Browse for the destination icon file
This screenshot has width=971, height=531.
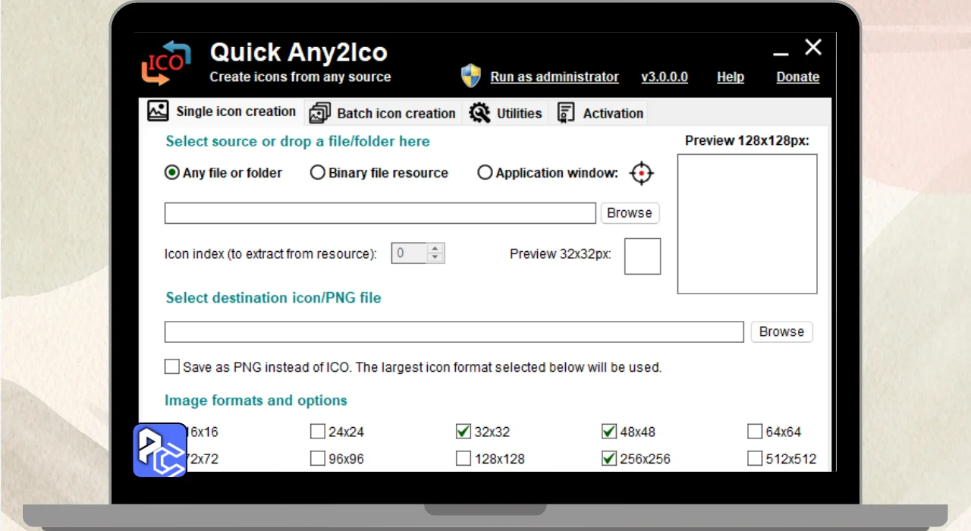781,332
